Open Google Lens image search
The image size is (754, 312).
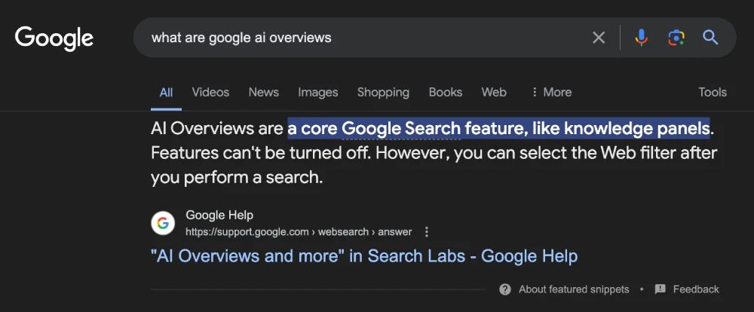pos(676,38)
